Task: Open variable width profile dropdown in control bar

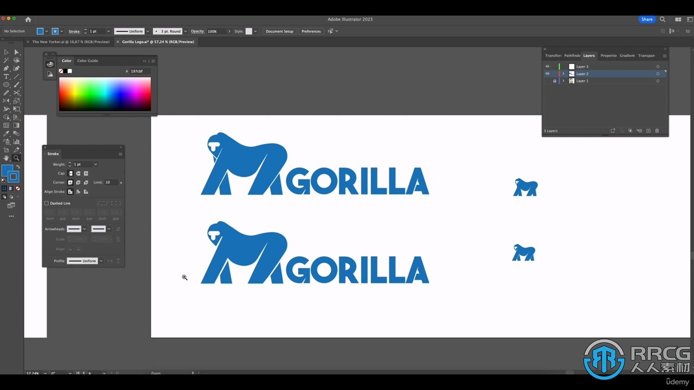Action: 147,31
